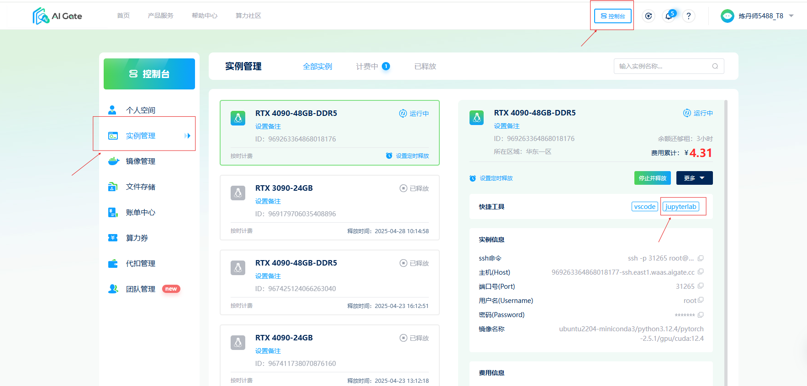Open vscode quick tool

coord(644,207)
